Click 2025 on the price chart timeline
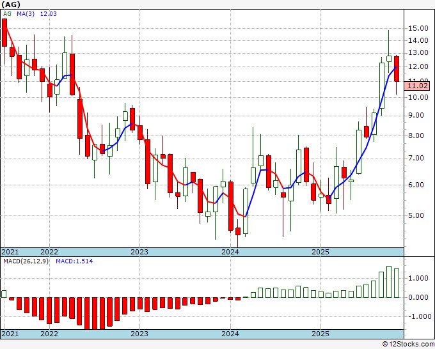This screenshot has height=349, width=435. point(320,252)
